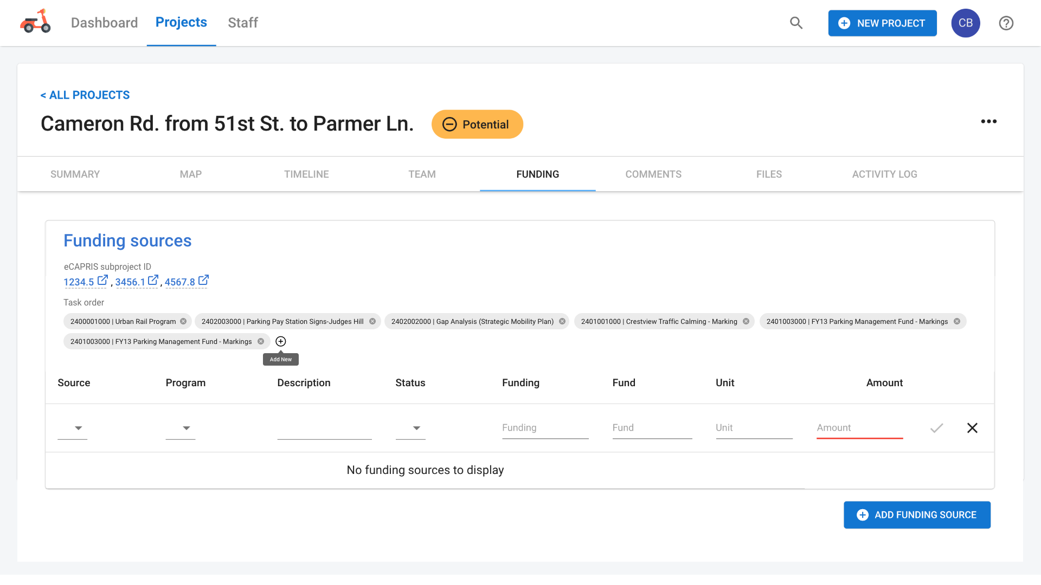Viewport: 1041px width, 585px height.
Task: Remove the Gap Analysis task order chip
Action: pyautogui.click(x=562, y=321)
